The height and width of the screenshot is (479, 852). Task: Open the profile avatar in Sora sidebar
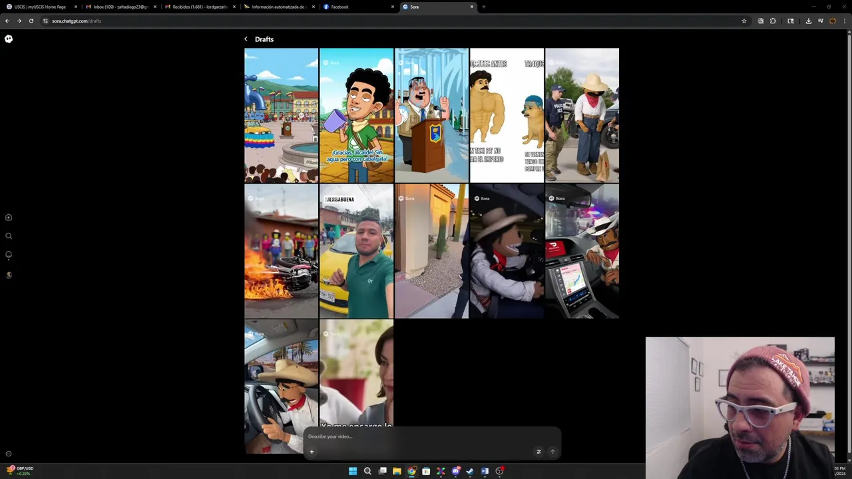(9, 274)
